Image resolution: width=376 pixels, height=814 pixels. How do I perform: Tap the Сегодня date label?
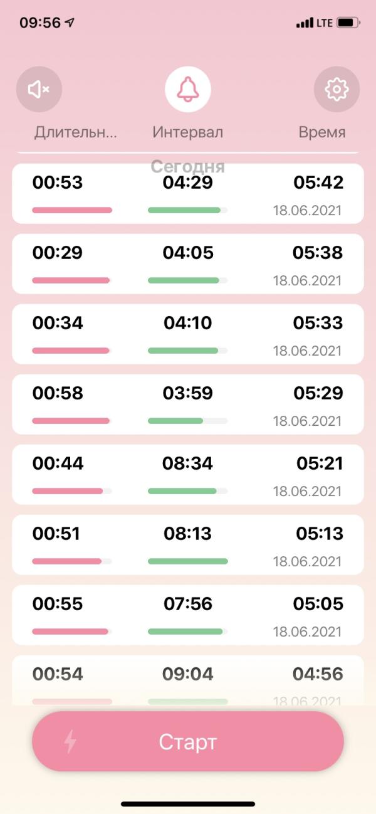(188, 167)
